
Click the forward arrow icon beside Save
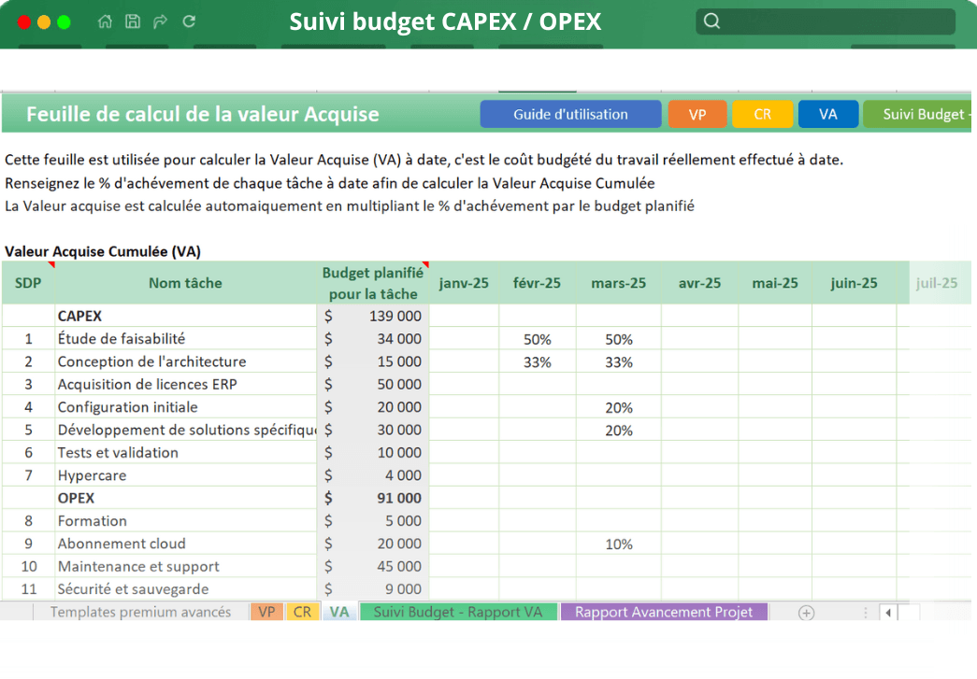coord(159,21)
